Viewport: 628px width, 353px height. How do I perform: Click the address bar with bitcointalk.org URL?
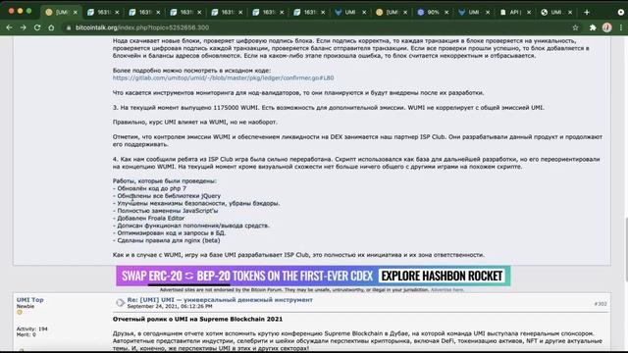(x=316, y=27)
